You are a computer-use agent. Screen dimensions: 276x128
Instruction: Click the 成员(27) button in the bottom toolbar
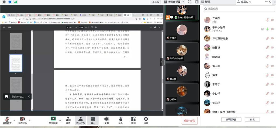tap(80, 121)
